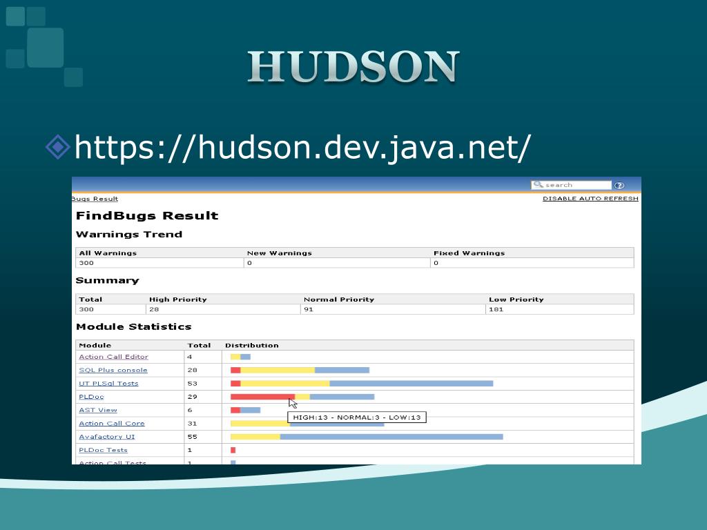Click the search magnifier icon
Viewport: 707px width, 530px height.
pos(538,184)
